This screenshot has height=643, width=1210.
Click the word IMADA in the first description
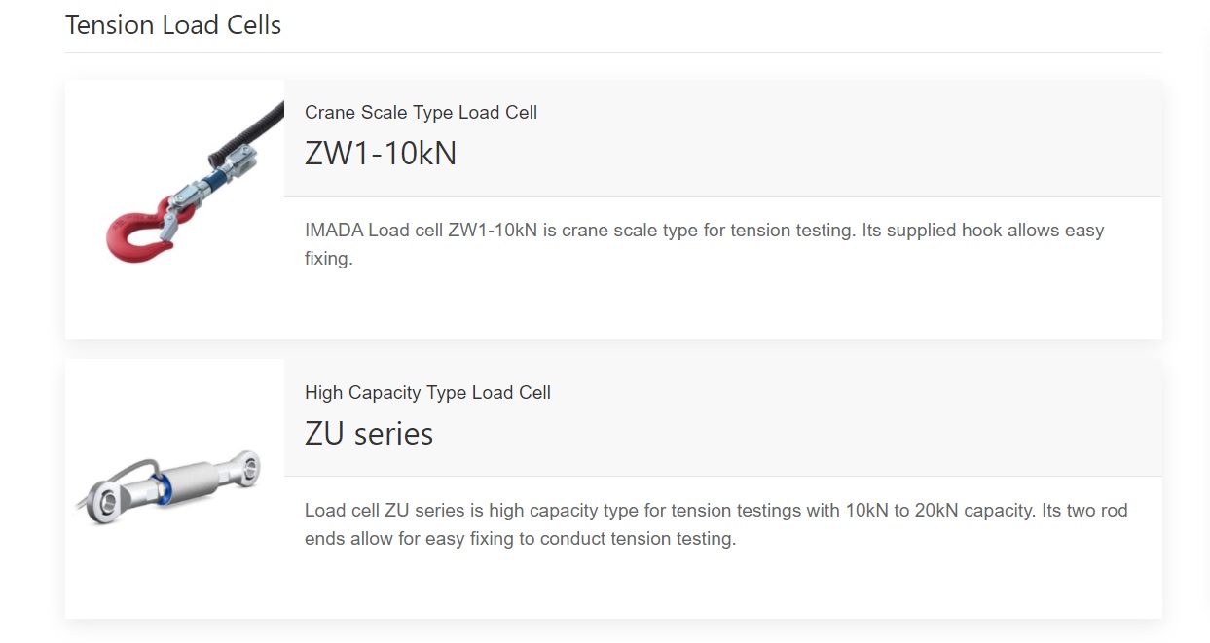pos(334,231)
